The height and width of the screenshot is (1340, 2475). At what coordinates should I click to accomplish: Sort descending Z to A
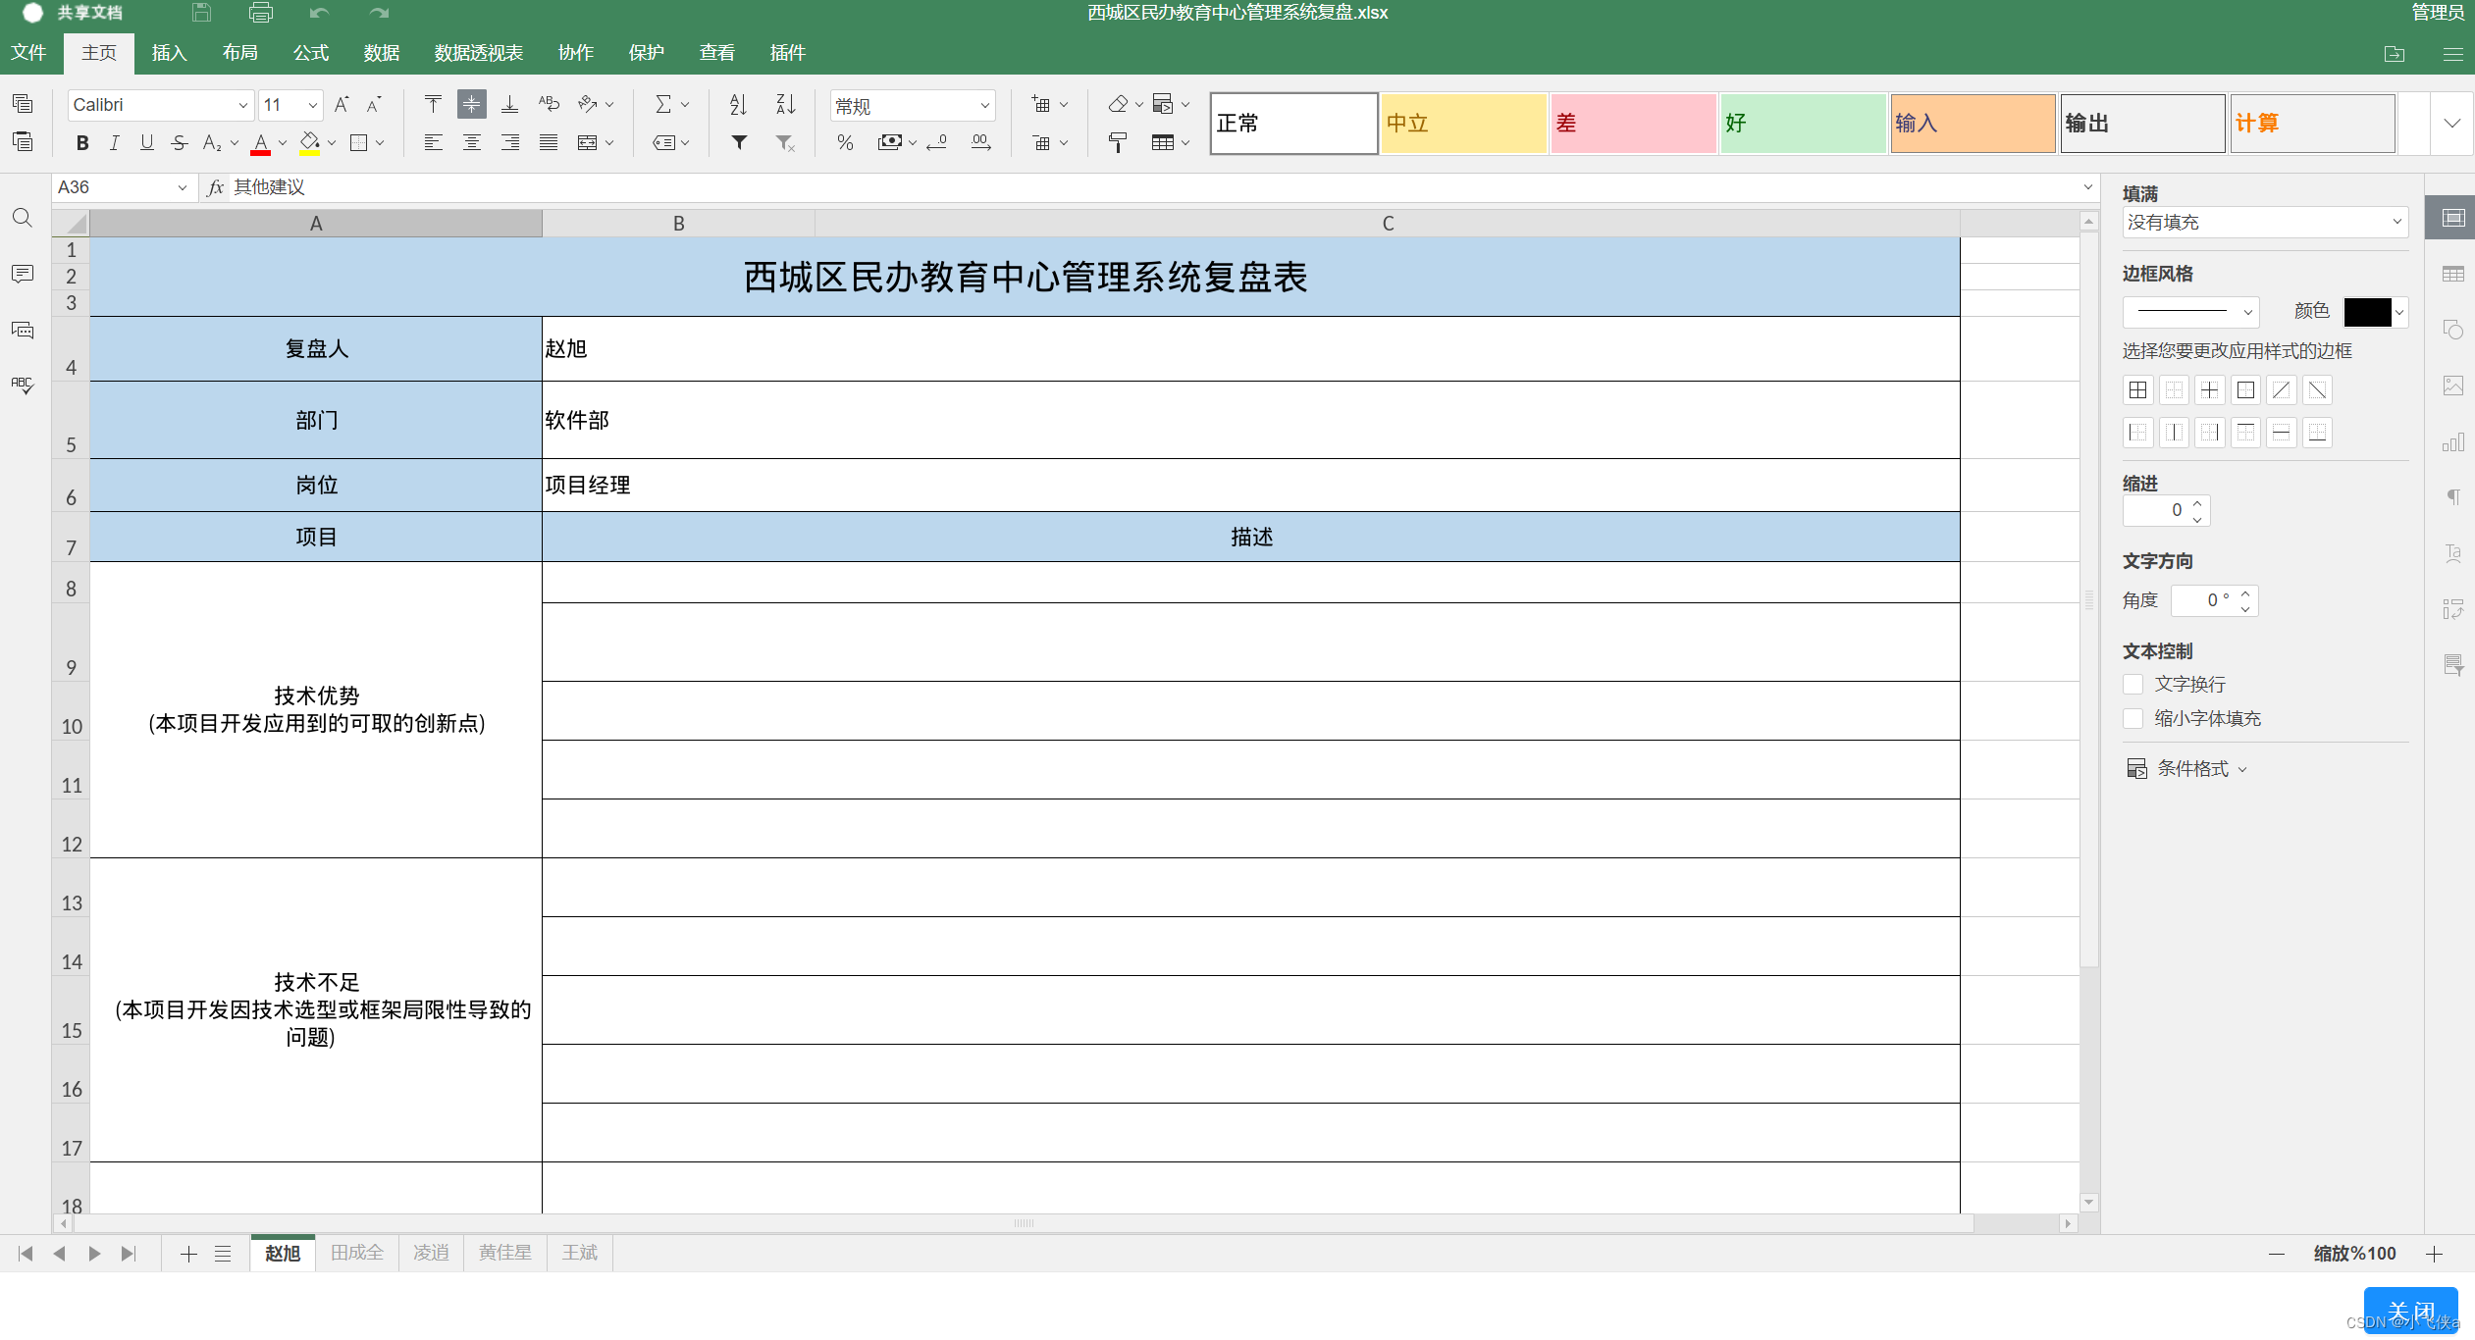785,104
